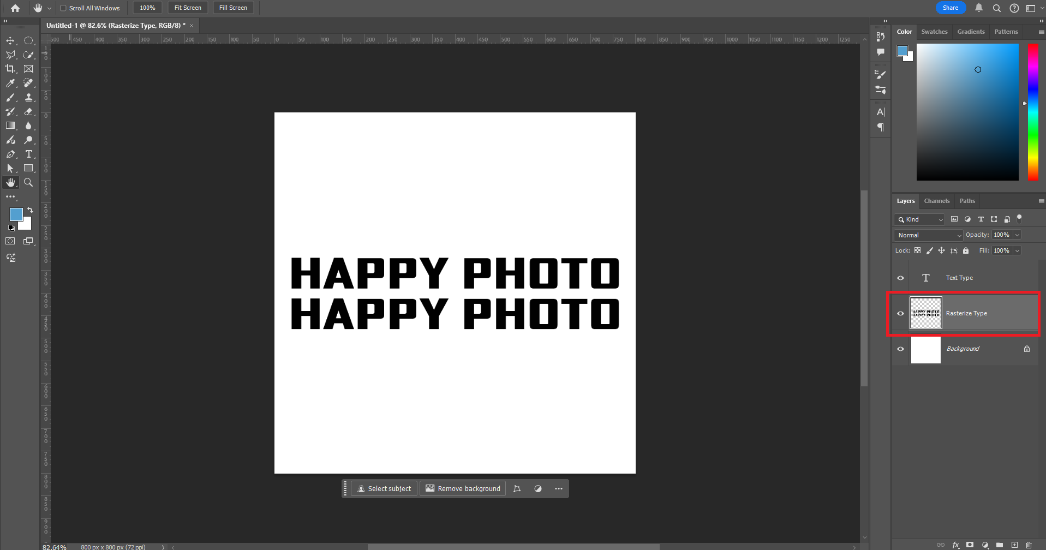This screenshot has width=1046, height=550.
Task: Click the Home icon
Action: point(15,8)
